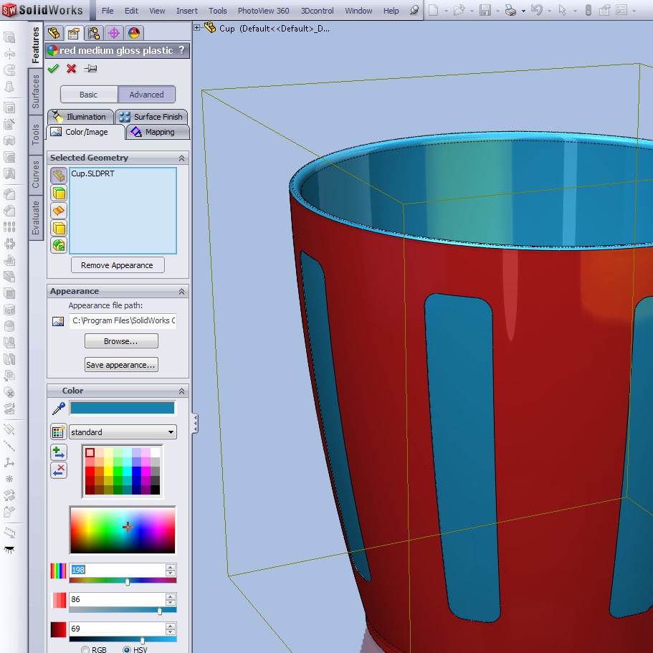Click Browse... button
The height and width of the screenshot is (653, 653).
[x=121, y=341]
